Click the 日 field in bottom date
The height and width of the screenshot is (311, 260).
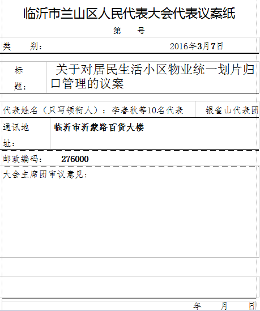click(x=252, y=306)
